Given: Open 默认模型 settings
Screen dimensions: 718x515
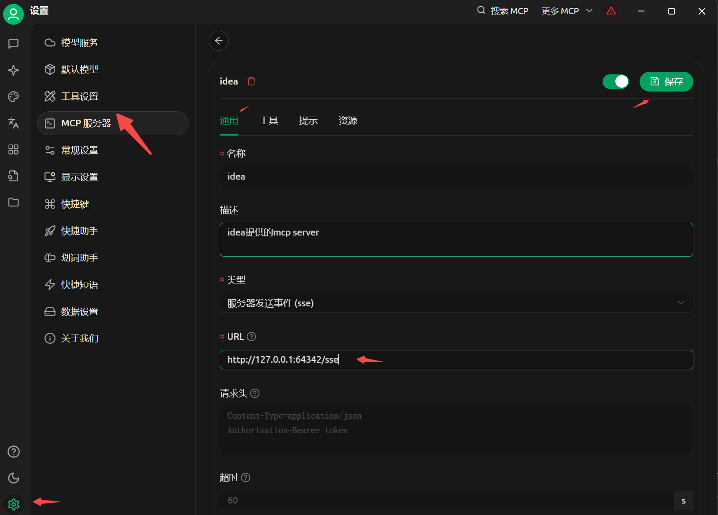Looking at the screenshot, I should 113,70.
